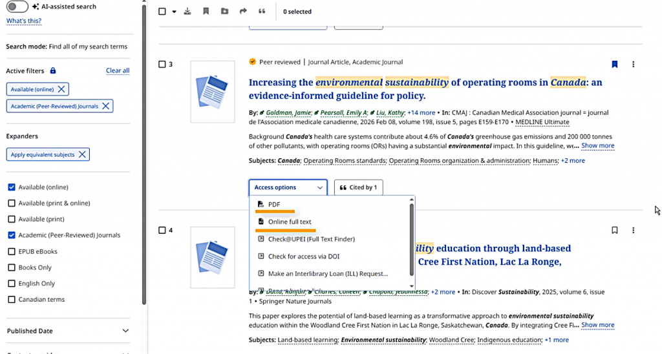Expand +1 more subjects on result 4
Image resolution: width=662 pixels, height=354 pixels.
pos(557,340)
